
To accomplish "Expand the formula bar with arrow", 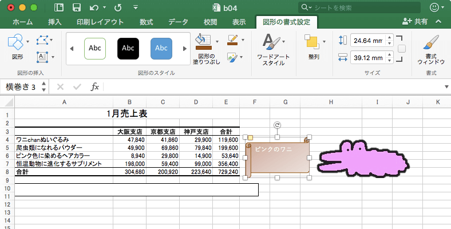I will [x=446, y=86].
